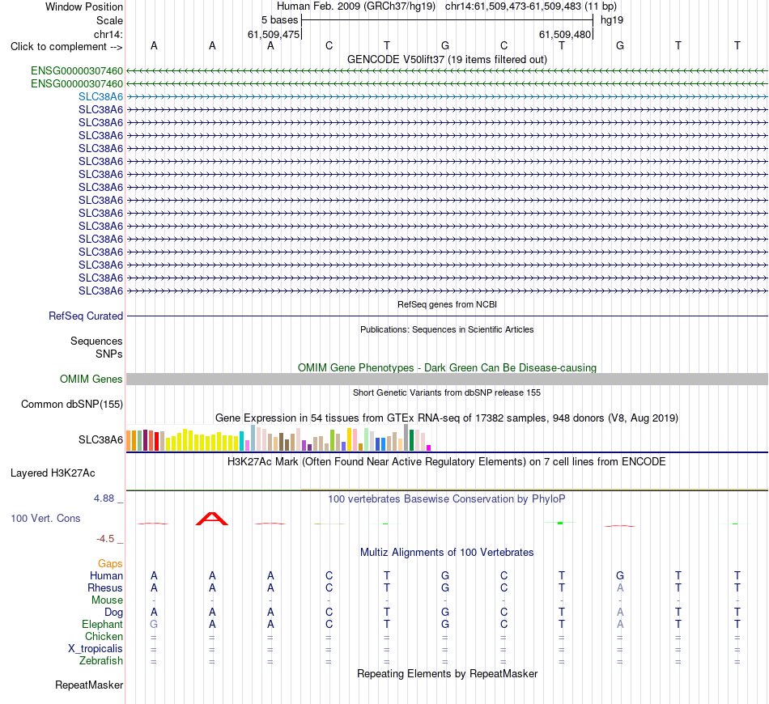Screen dimensions: 769x704
Task: Open "Multiz Alignments of 100 Vertebrates" title
Action: 447,553
